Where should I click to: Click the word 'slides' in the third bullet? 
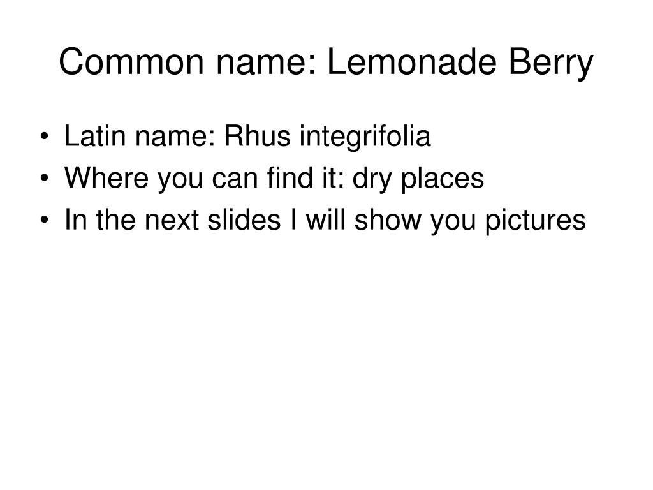(244, 219)
